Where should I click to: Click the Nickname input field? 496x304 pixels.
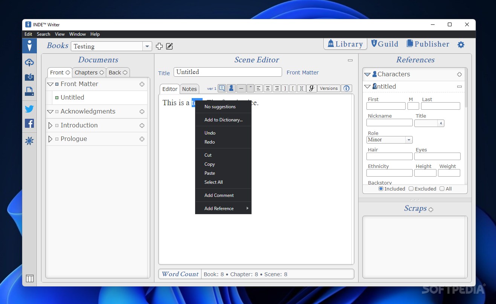coord(389,123)
